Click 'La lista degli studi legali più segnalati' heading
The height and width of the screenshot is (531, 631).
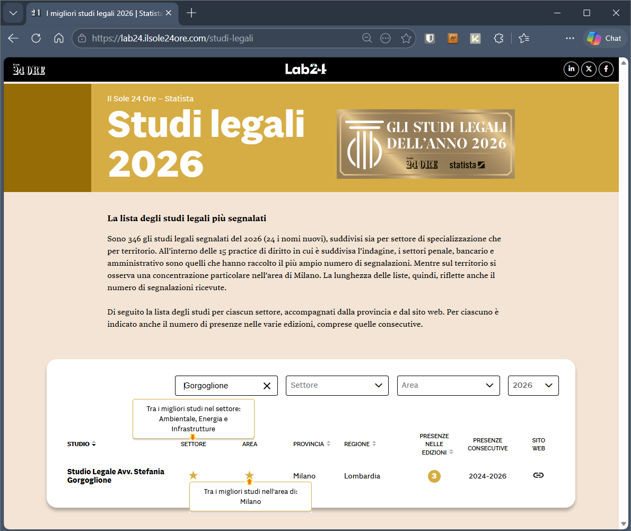click(x=187, y=218)
